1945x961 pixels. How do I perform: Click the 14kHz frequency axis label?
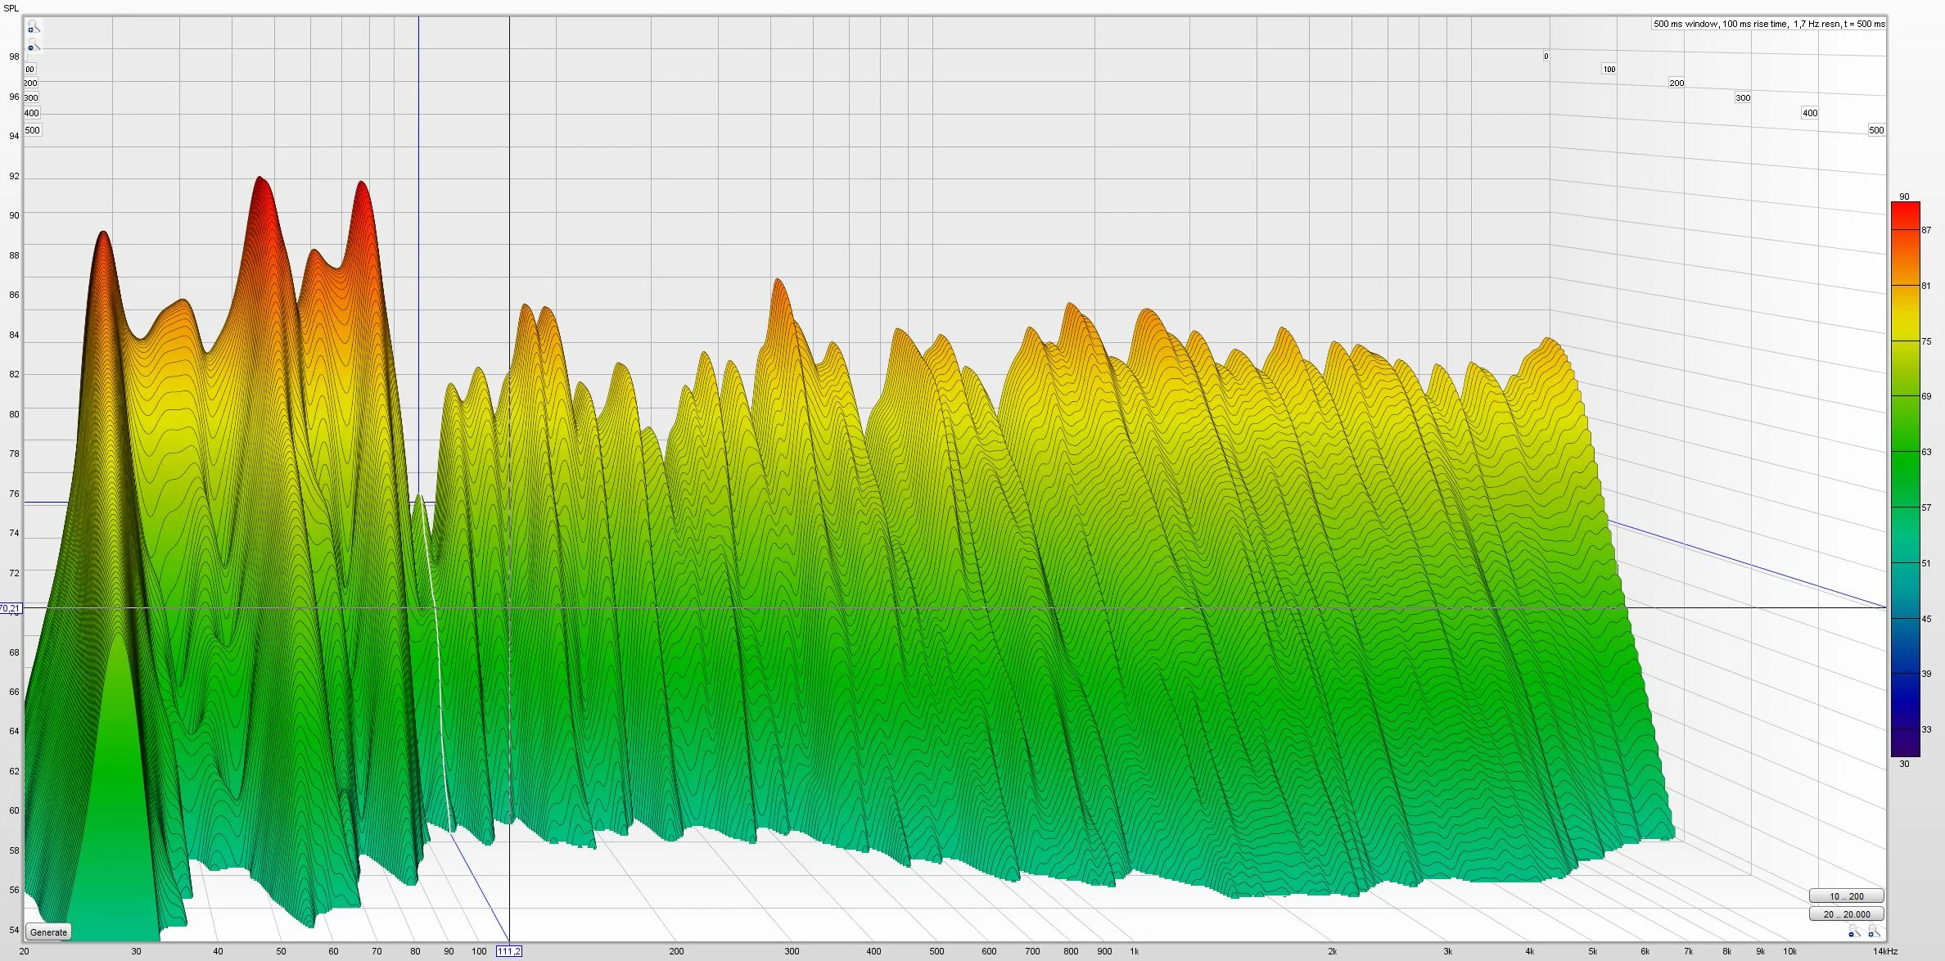click(1885, 951)
